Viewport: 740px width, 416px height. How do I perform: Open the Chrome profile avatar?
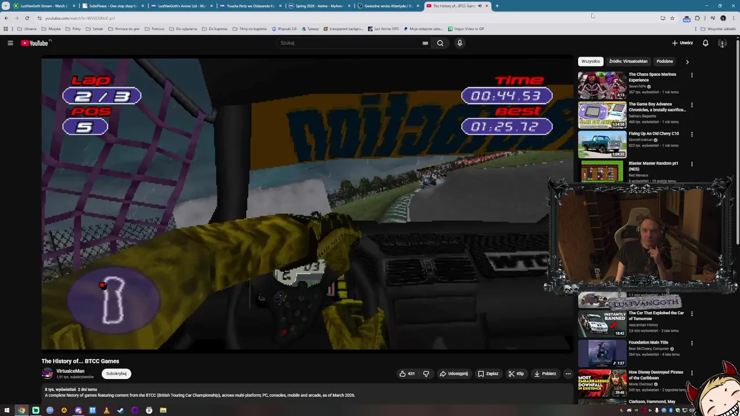point(723,18)
